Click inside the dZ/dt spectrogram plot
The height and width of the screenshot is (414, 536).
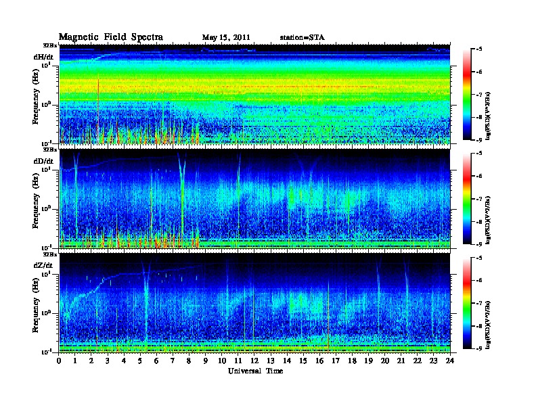[x=254, y=303]
